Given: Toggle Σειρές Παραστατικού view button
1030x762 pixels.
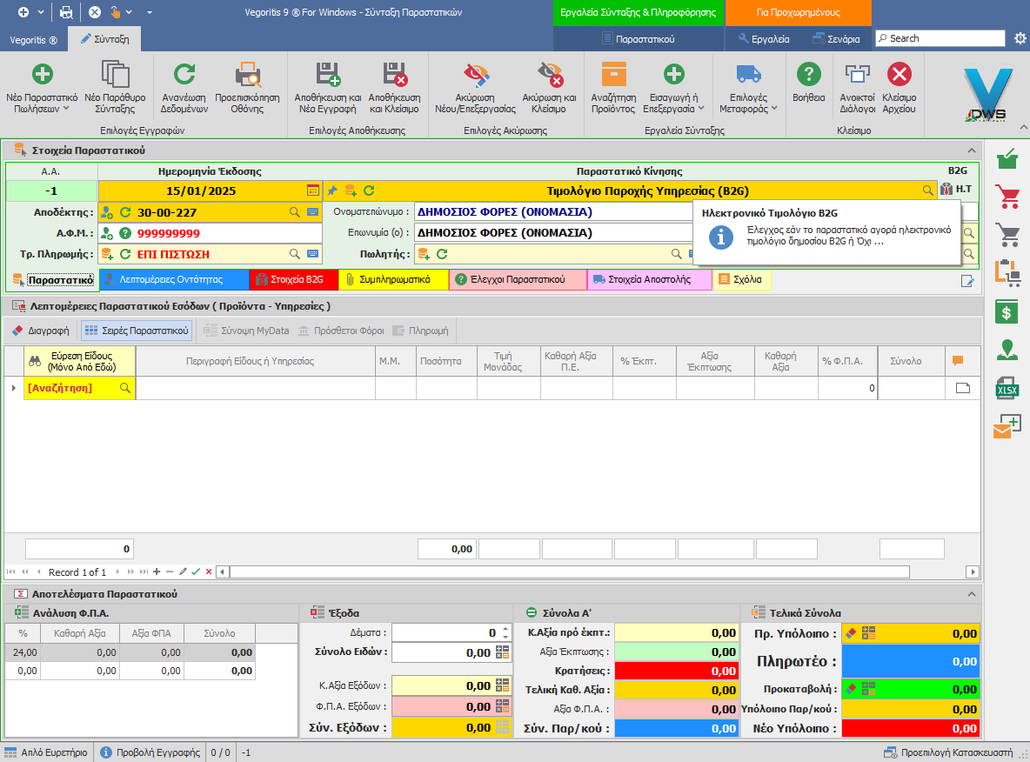Looking at the screenshot, I should pos(136,331).
